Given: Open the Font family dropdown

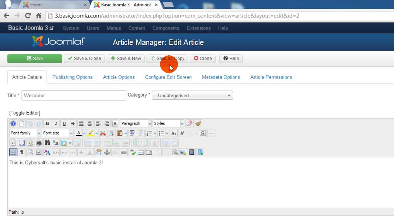Looking at the screenshot, I should (25, 133).
